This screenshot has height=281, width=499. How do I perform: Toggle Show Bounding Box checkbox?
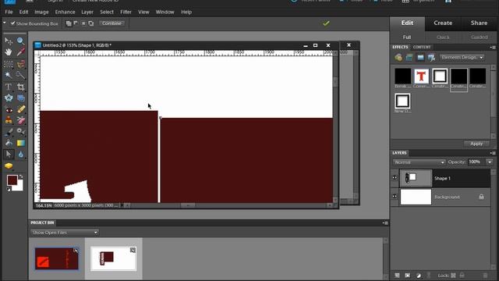[x=12, y=23]
